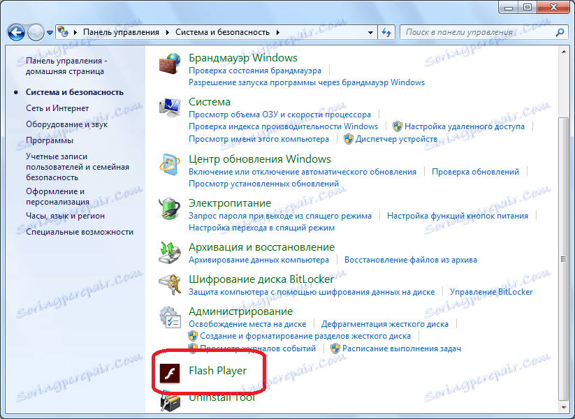Viewport: 575px width, 419px height.
Task: Open Запрос пароля при выходе из спящего режима
Action: pyautogui.click(x=280, y=216)
